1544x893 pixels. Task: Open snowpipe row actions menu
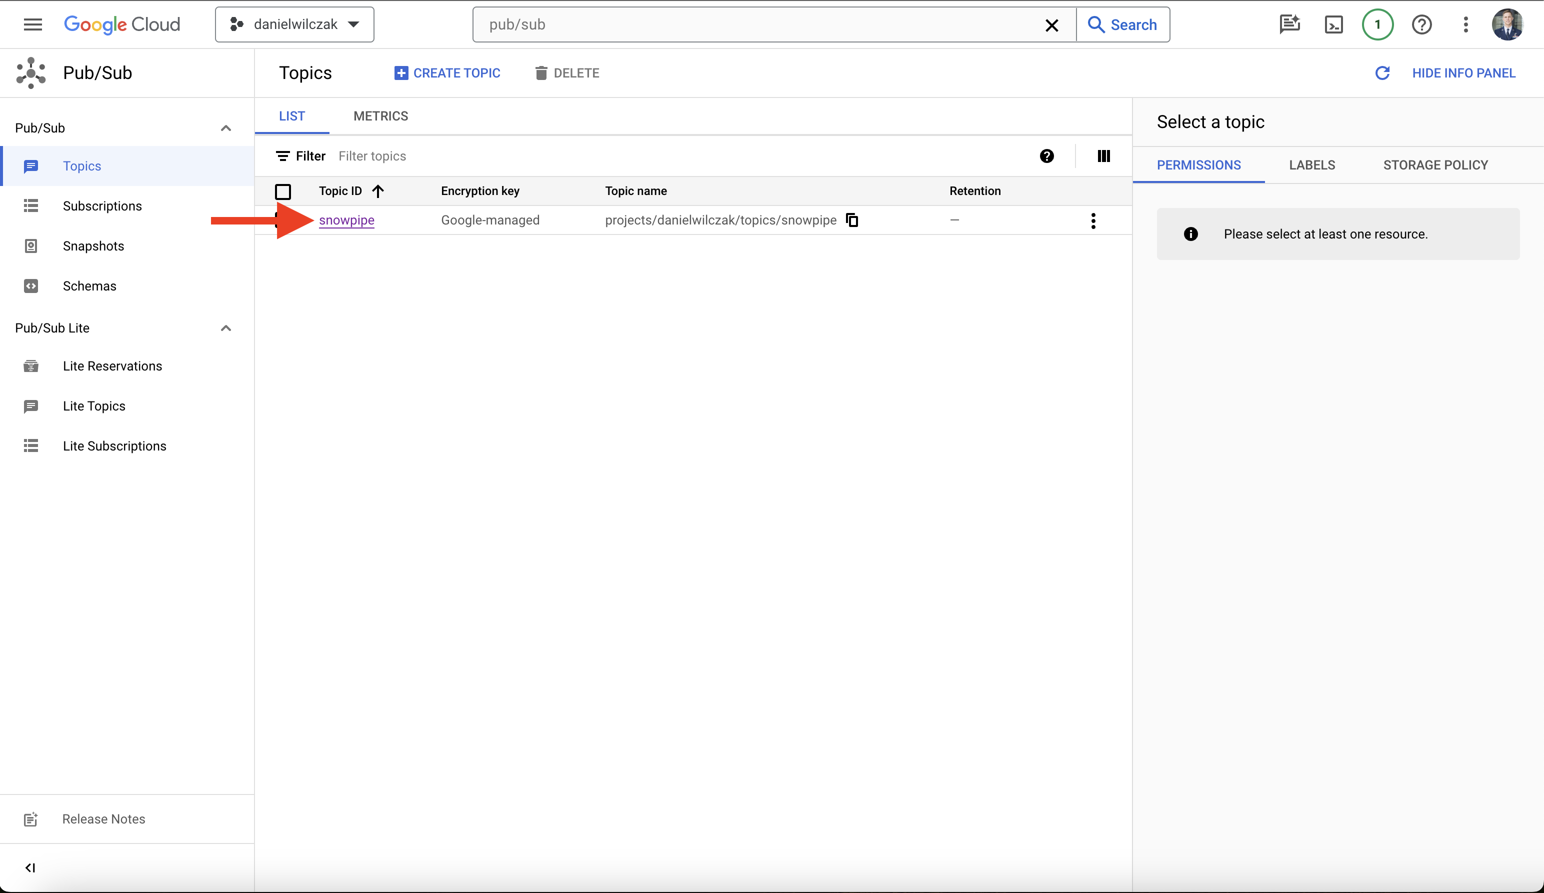point(1093,220)
